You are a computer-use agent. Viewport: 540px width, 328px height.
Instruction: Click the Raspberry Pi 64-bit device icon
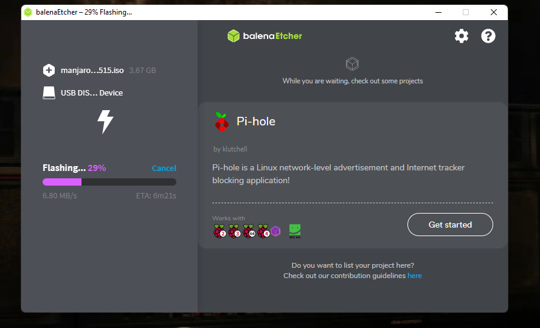click(249, 231)
